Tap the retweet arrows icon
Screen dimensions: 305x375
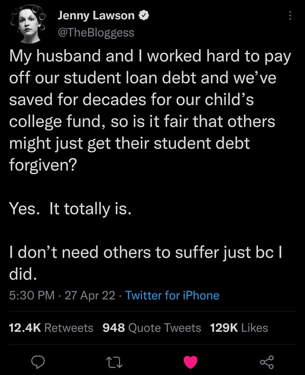[115, 361]
